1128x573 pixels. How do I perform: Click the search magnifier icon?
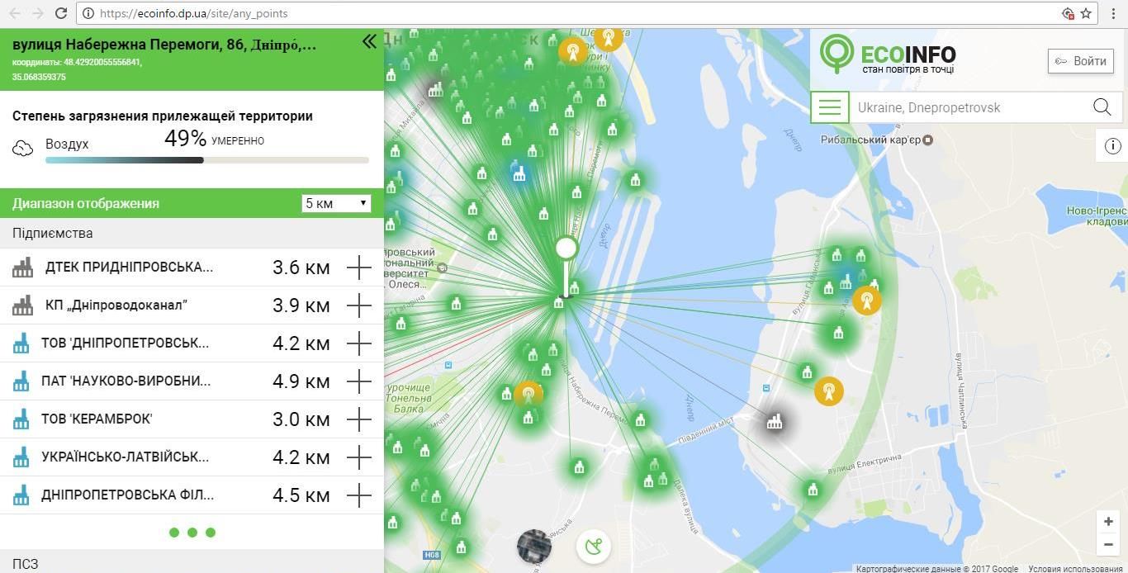tap(1102, 107)
